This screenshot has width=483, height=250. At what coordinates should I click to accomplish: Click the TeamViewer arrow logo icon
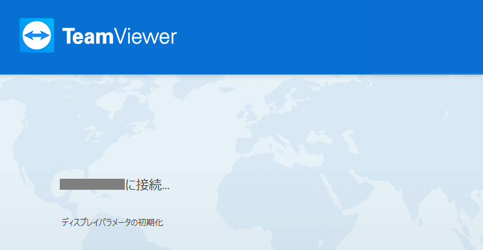36,35
